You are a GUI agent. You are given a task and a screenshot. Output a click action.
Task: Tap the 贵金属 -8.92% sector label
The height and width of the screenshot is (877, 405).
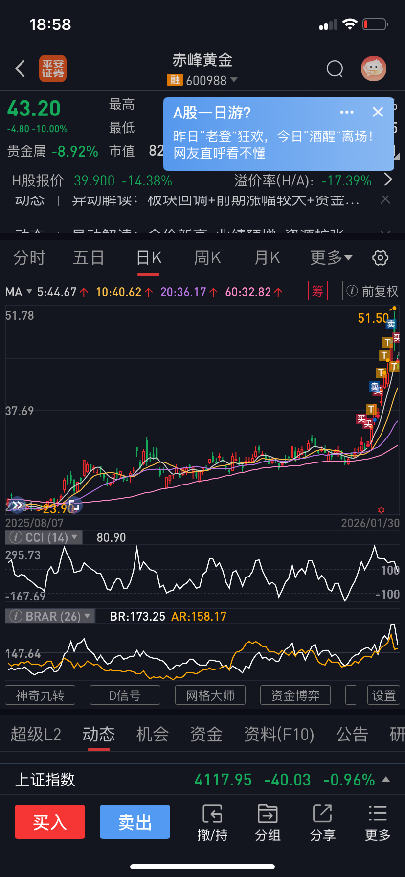[53, 151]
